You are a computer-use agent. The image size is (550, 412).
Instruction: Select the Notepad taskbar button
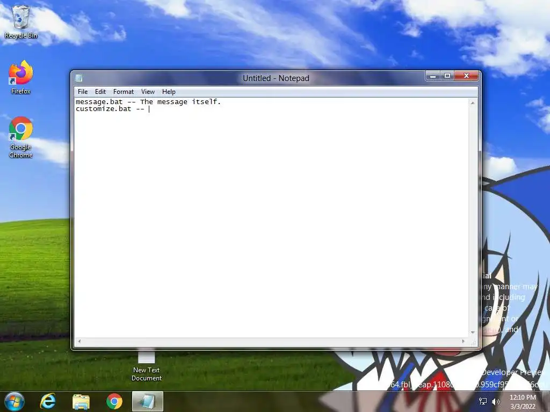tap(147, 401)
